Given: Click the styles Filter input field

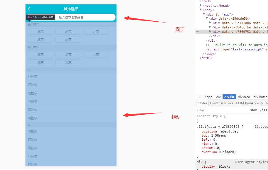Looking at the screenshot, I should coord(221,110).
